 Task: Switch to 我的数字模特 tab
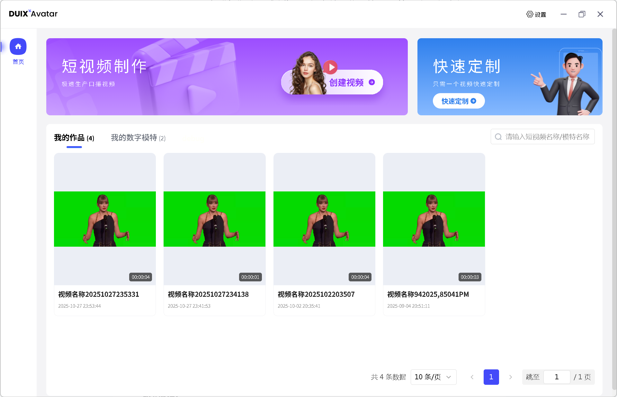coord(138,138)
